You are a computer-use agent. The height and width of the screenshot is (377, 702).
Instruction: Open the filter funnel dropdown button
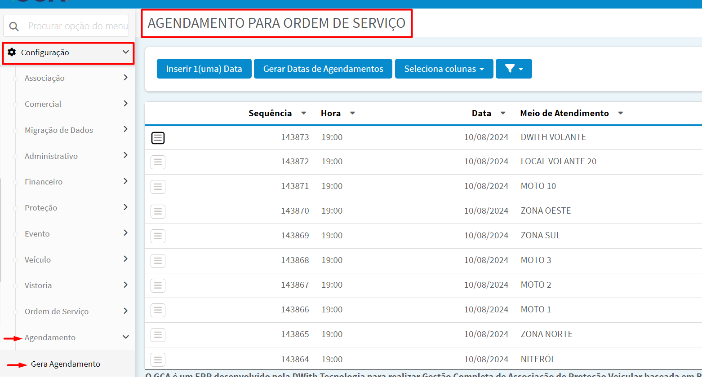(514, 69)
